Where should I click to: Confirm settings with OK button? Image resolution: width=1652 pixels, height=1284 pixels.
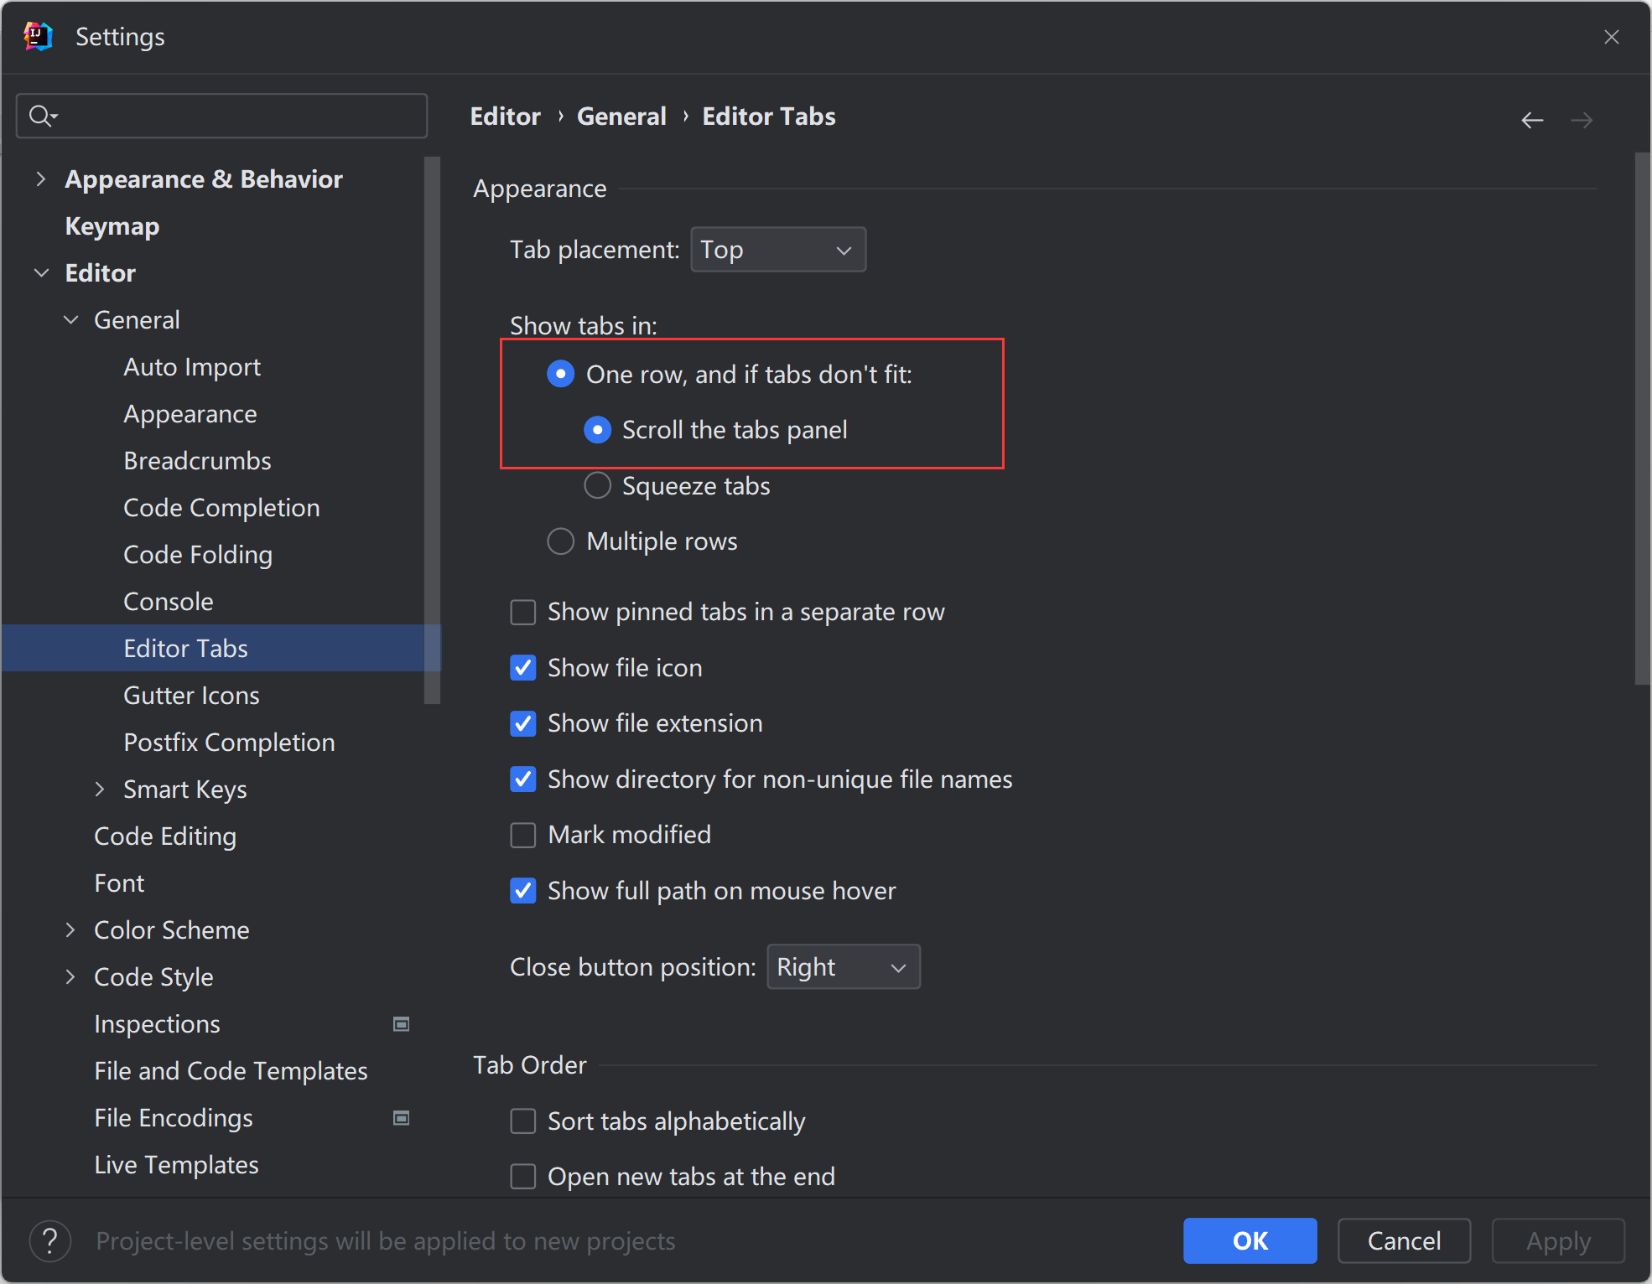tap(1249, 1240)
